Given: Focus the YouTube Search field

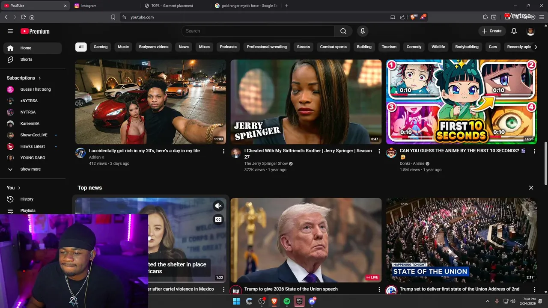Looking at the screenshot, I should pyautogui.click(x=258, y=31).
